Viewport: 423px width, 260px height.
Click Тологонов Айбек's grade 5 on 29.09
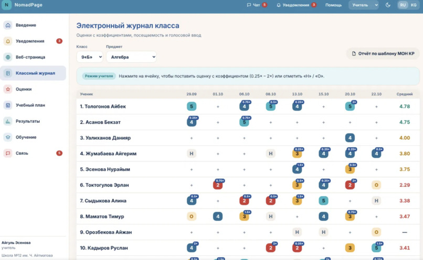coord(192,106)
